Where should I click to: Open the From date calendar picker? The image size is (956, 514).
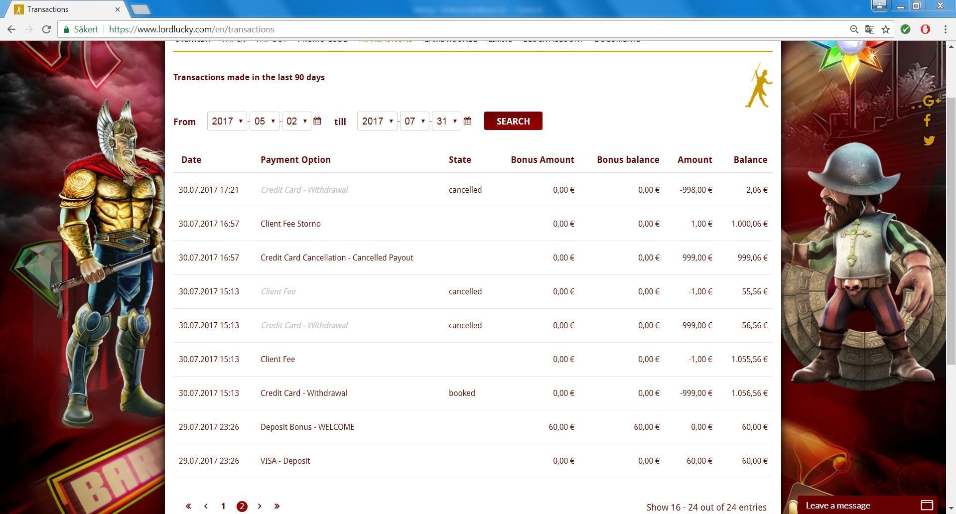[x=317, y=121]
